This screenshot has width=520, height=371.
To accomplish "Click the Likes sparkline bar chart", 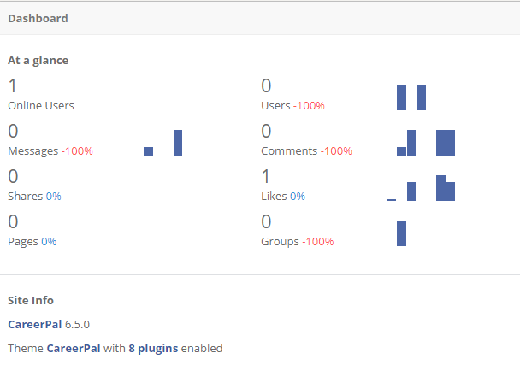I will pyautogui.click(x=421, y=188).
